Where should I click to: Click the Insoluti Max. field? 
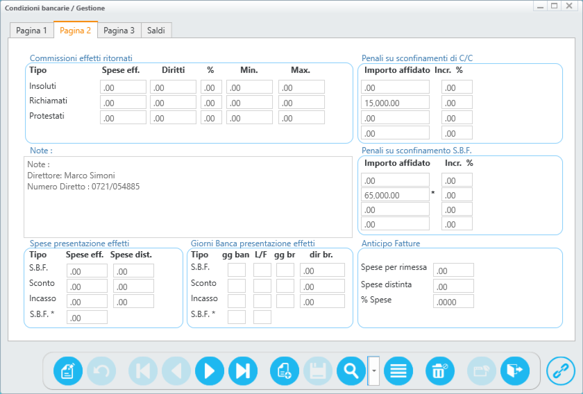(x=301, y=87)
